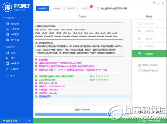The height and width of the screenshot is (124, 167).
Task: Click the 立即激活 action
Action: [x=149, y=46]
